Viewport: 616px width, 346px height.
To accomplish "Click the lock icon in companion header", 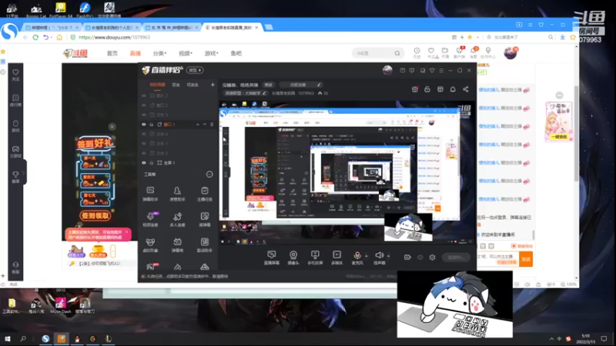I will (427, 89).
